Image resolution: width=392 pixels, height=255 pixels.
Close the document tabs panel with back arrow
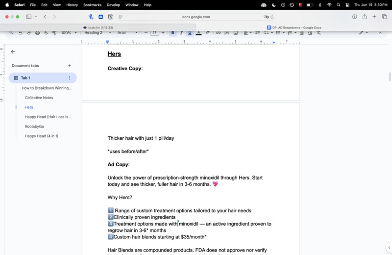(13, 51)
